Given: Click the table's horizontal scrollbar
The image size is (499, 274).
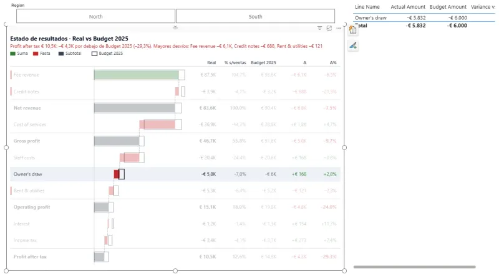Looking at the screenshot, I should pos(414,267).
